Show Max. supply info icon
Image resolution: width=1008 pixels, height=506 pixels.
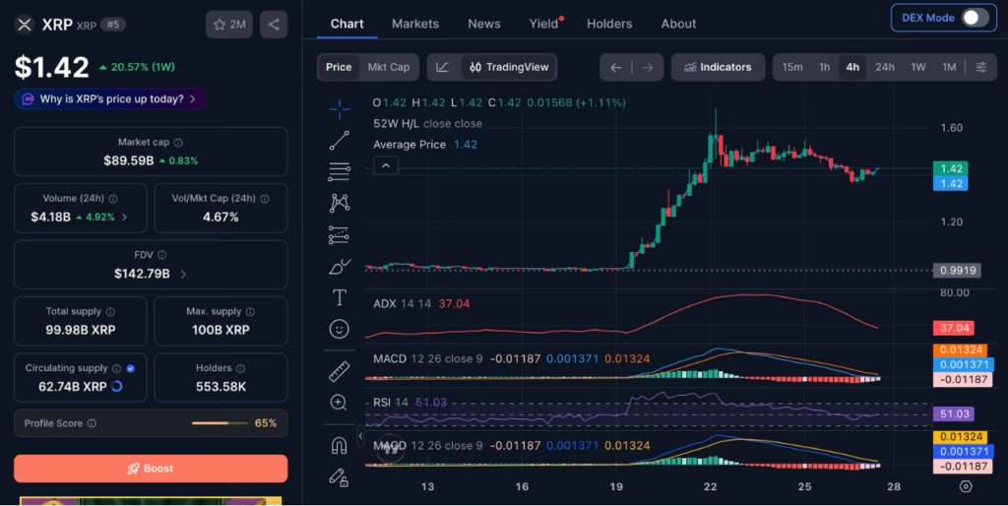(250, 312)
